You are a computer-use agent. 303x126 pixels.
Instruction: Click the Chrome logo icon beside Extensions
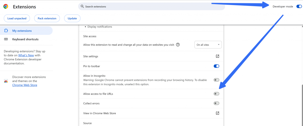[6, 7]
